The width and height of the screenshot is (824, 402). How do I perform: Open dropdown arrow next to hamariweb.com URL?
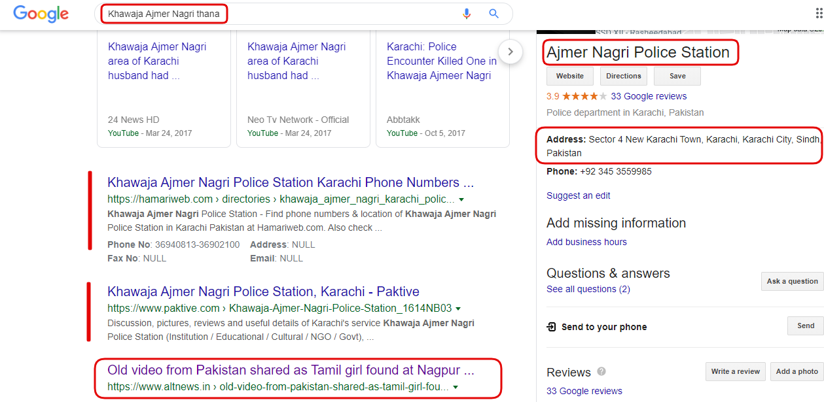[461, 199]
